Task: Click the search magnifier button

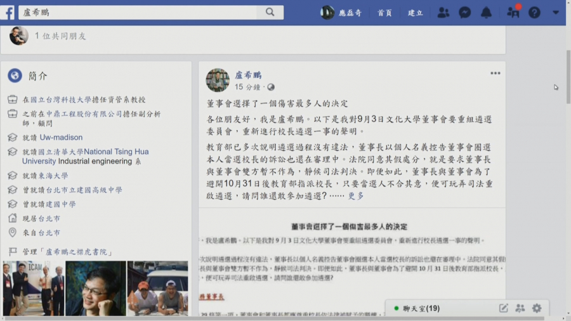Action: (x=270, y=12)
